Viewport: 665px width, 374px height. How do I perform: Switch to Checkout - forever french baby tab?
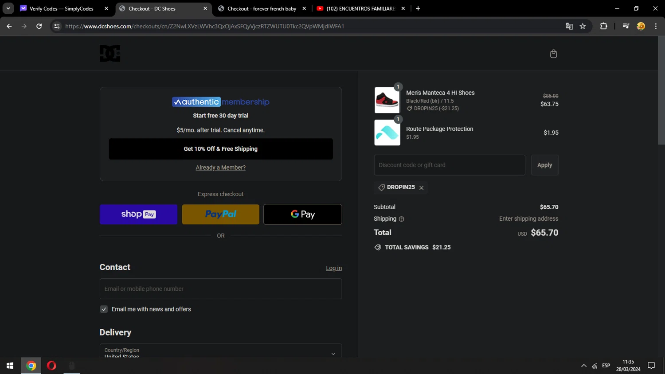click(x=262, y=8)
